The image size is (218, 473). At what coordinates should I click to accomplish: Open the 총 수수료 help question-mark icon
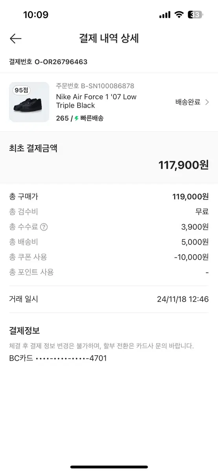click(44, 227)
